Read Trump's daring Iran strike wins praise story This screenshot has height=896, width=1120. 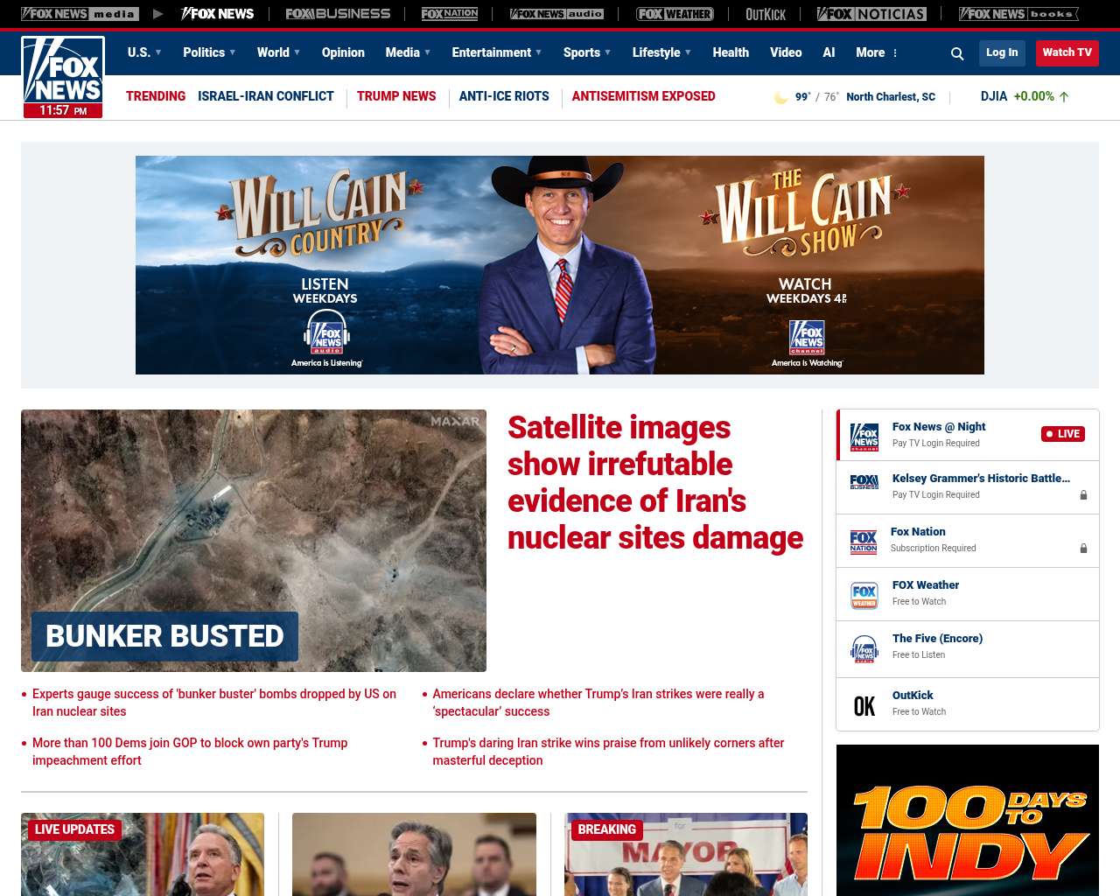(608, 752)
